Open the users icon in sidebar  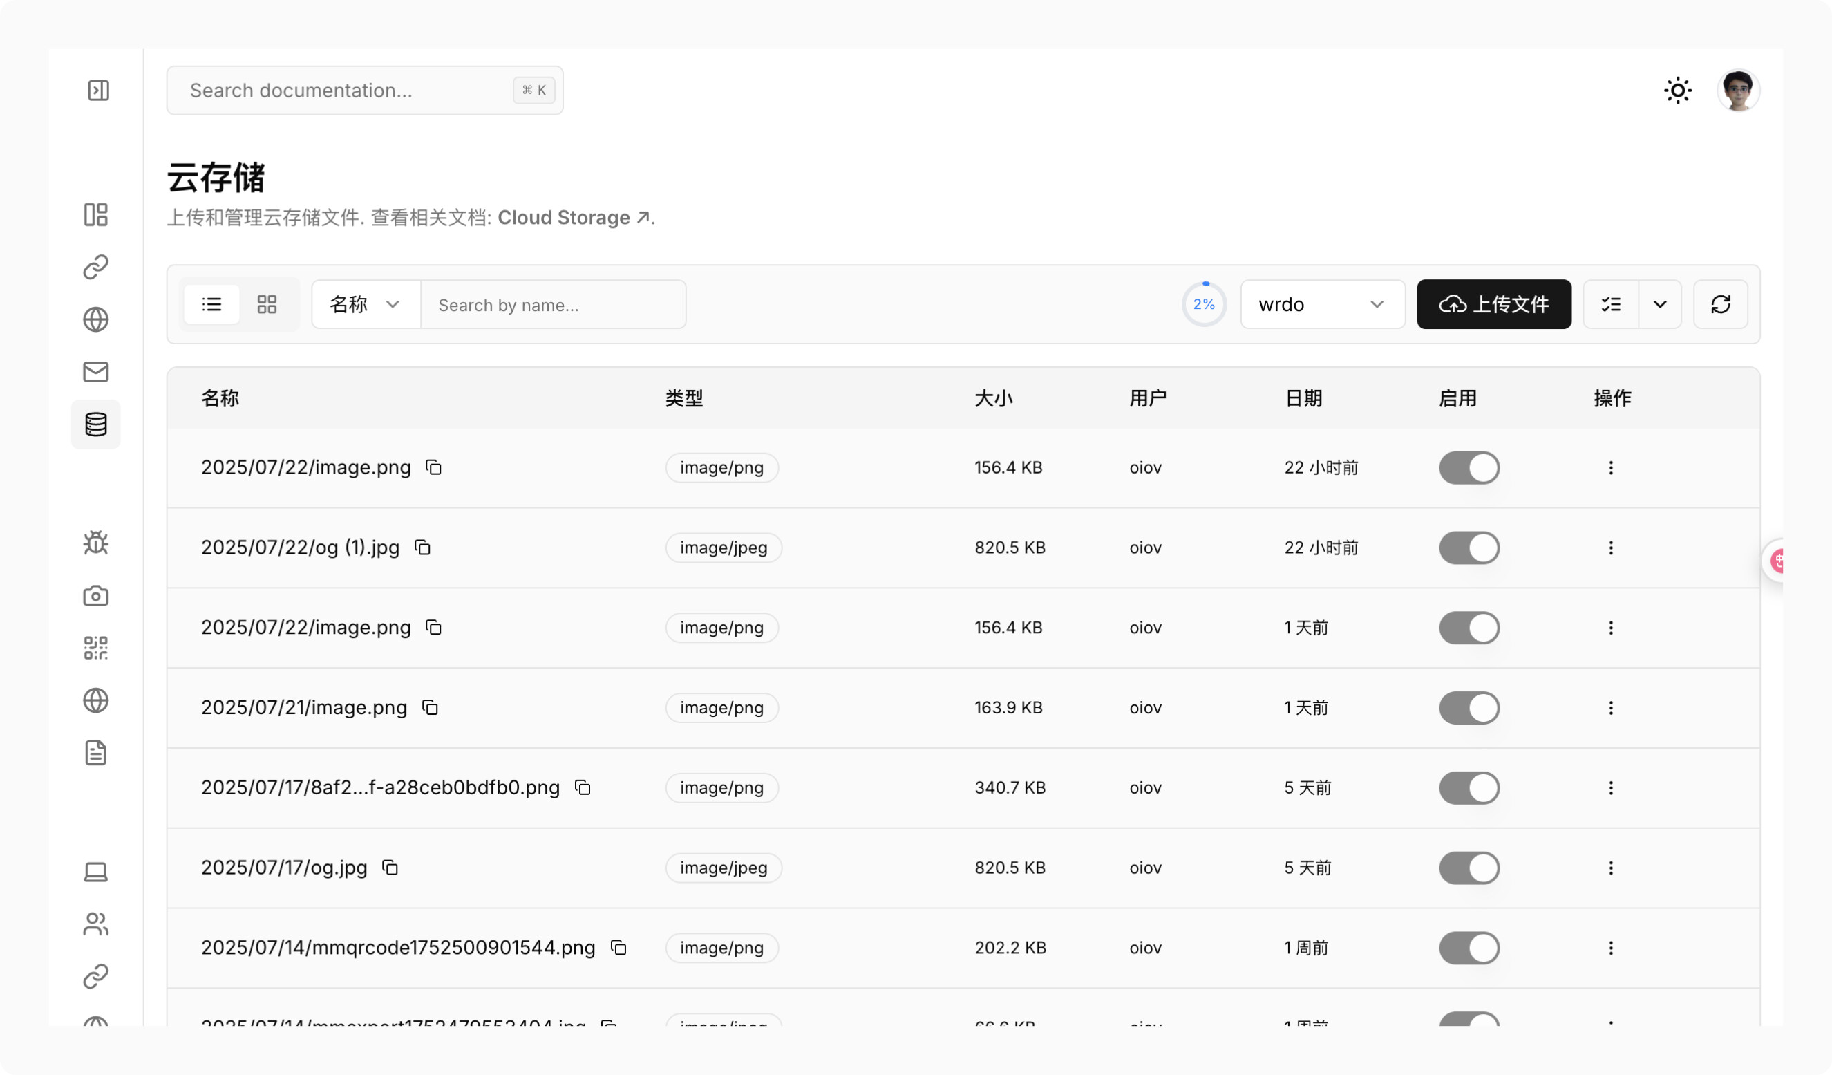click(x=96, y=924)
